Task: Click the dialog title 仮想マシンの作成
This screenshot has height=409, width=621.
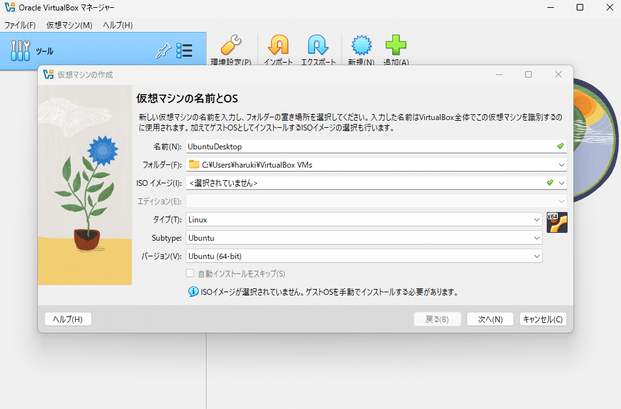Action: pos(85,74)
